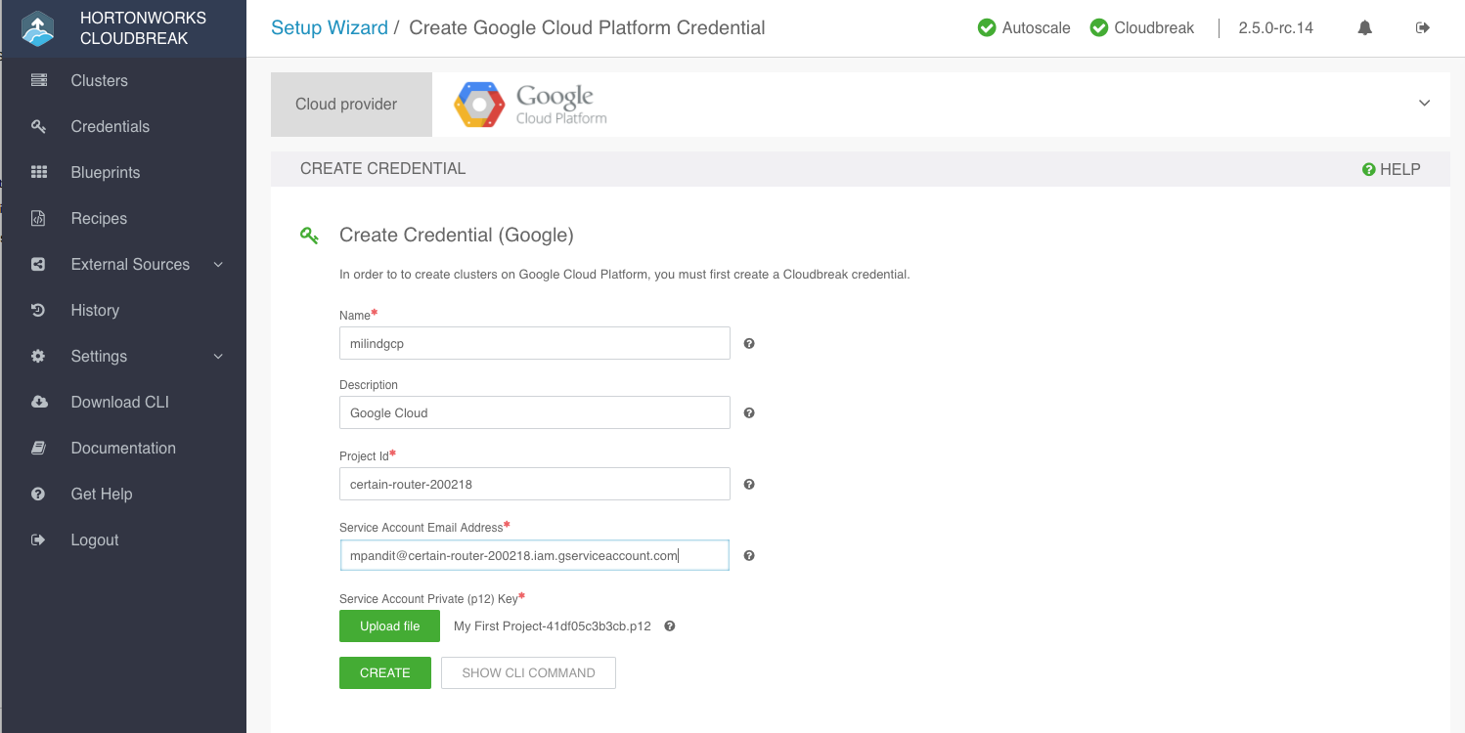This screenshot has width=1465, height=733.
Task: Select the Credentials key icon in sidebar
Action: (x=38, y=126)
